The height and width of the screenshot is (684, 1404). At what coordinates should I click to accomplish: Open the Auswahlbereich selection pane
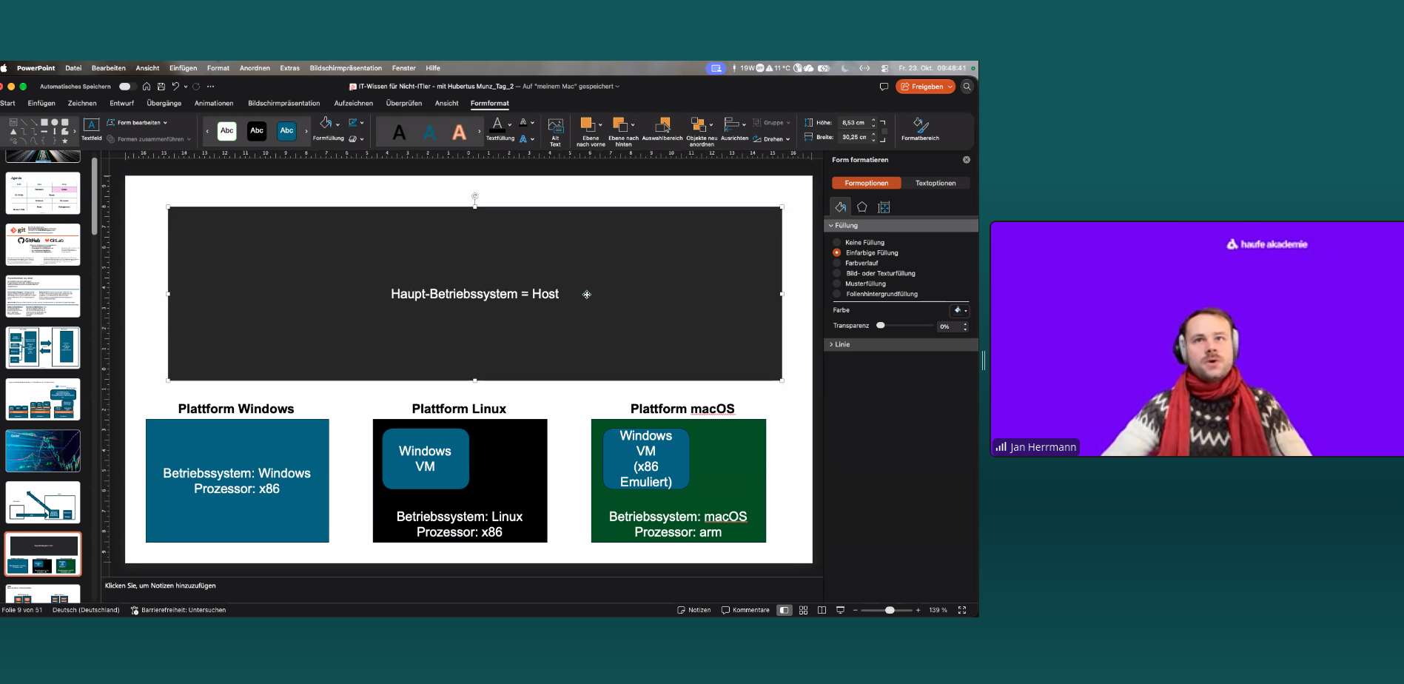click(x=662, y=129)
